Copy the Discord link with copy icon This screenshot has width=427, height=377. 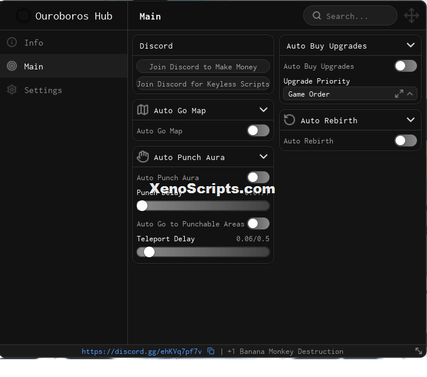pyautogui.click(x=211, y=351)
